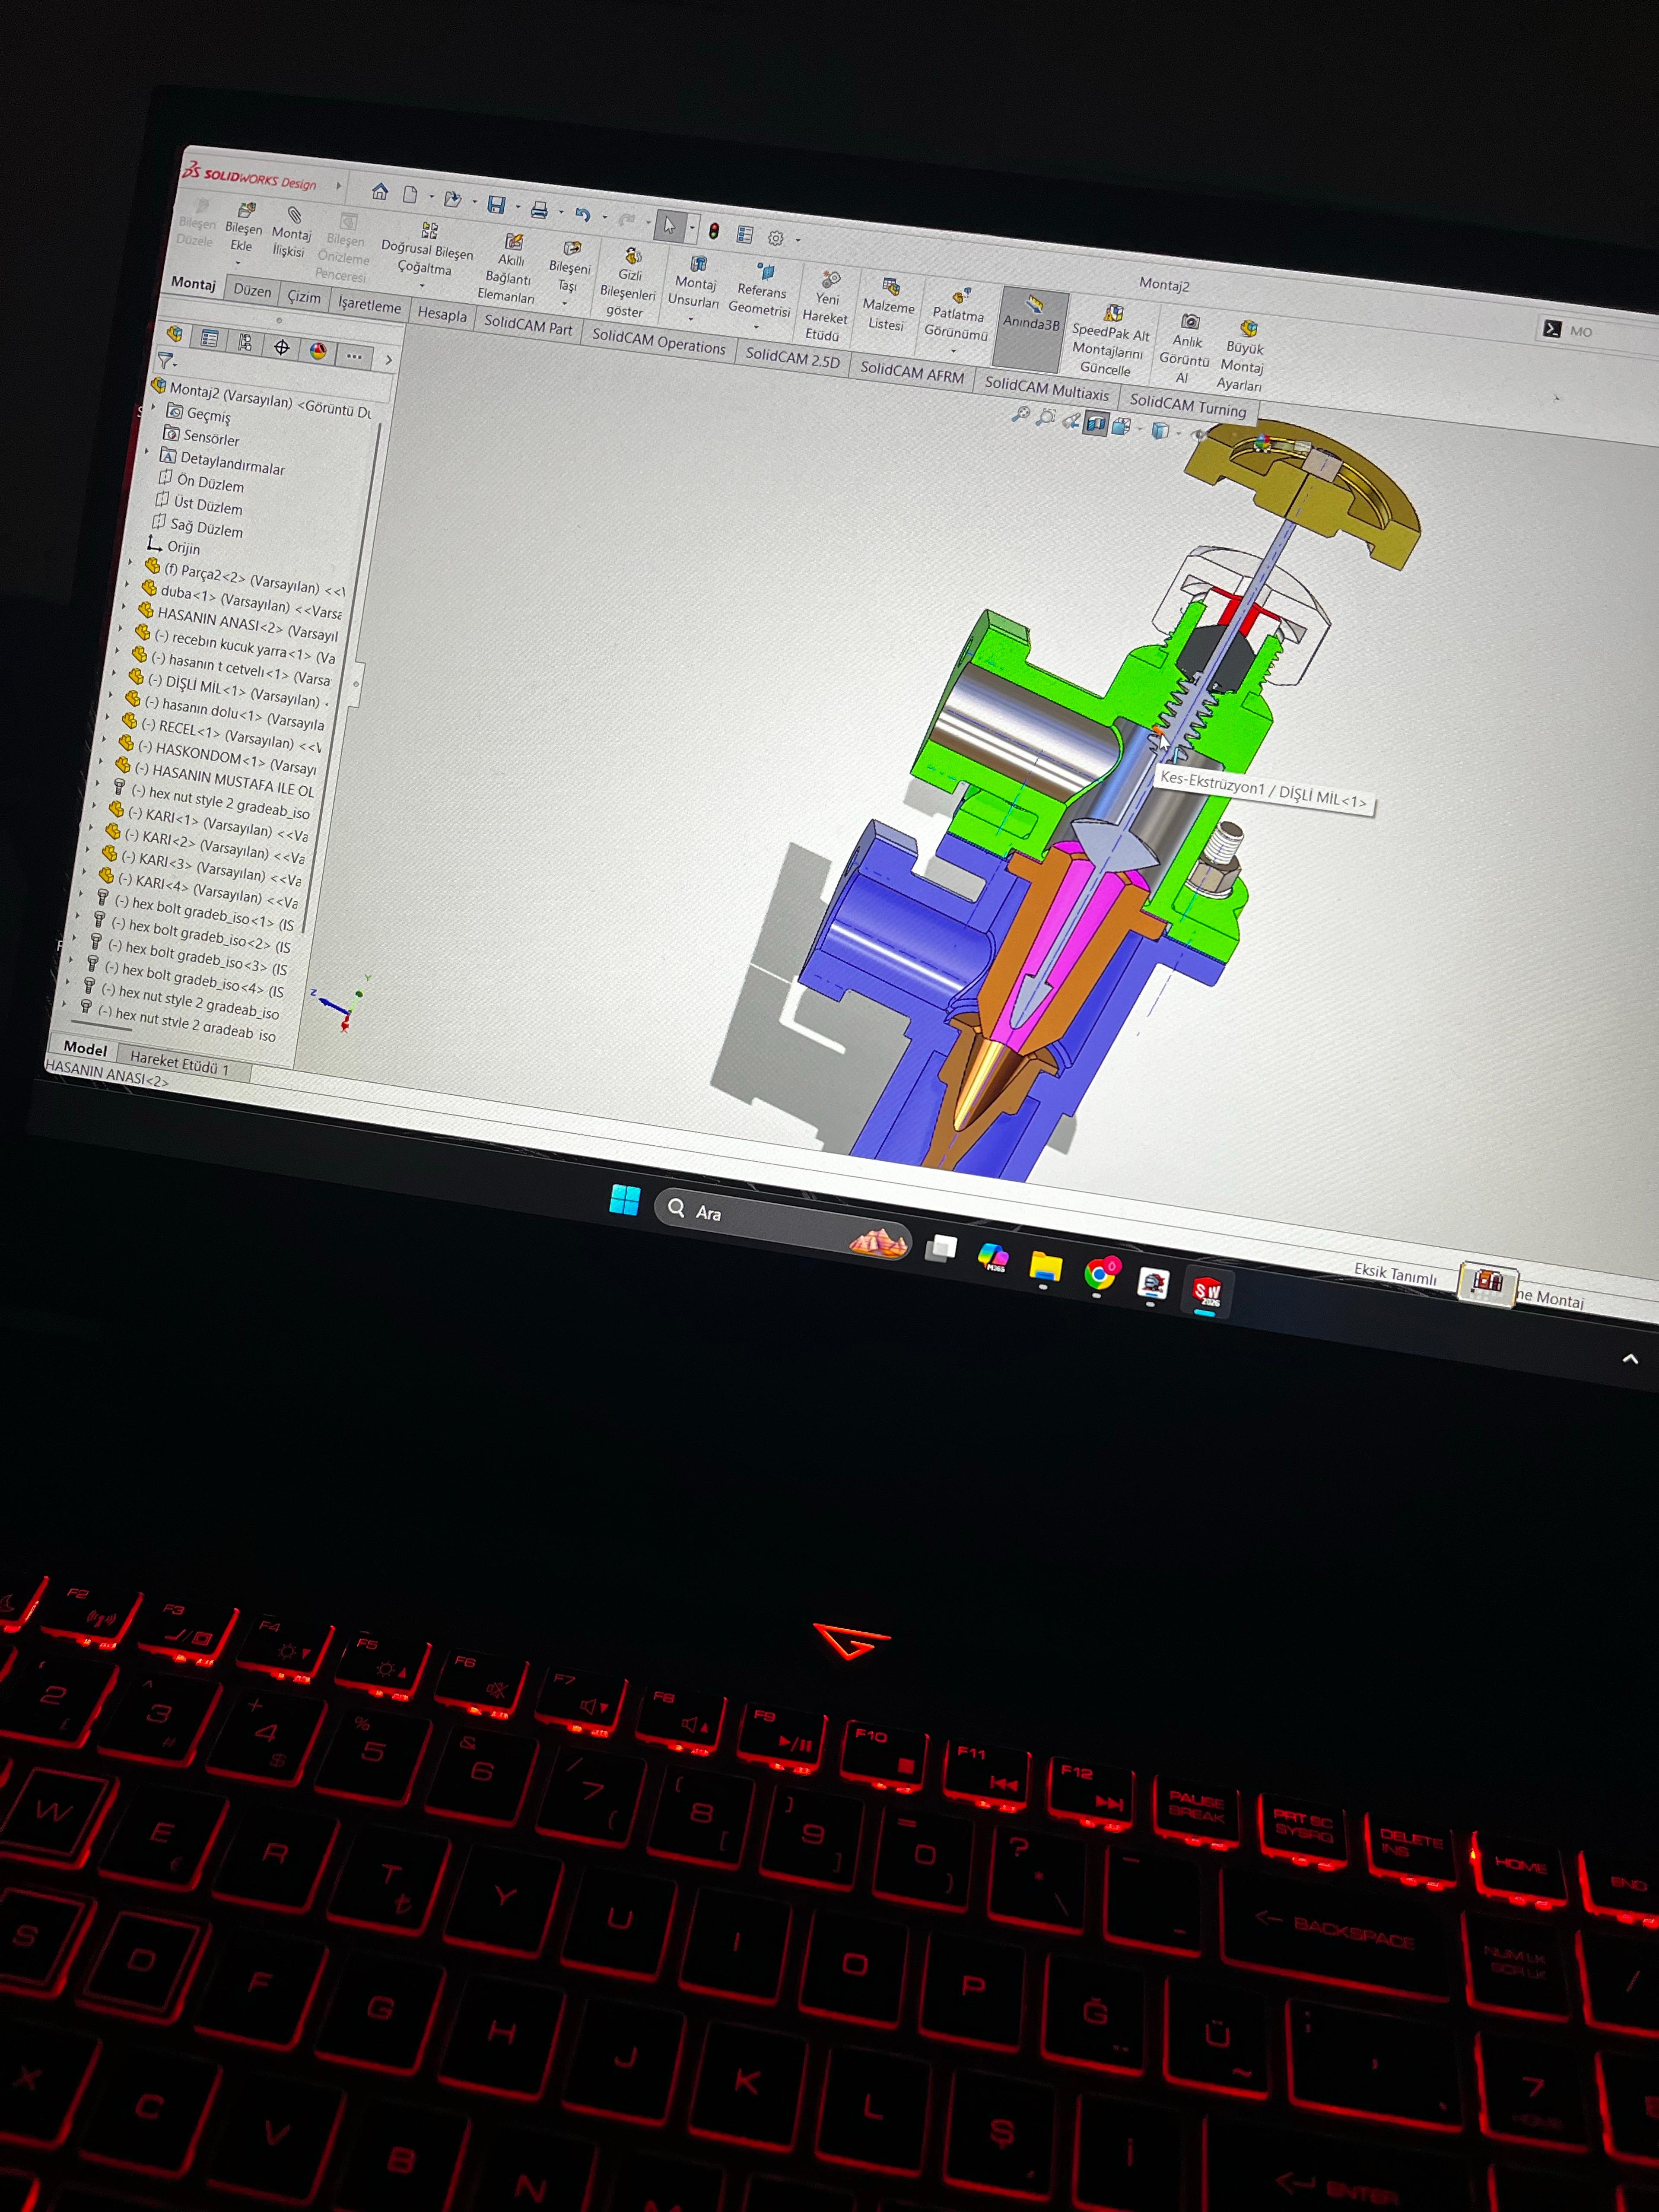Image resolution: width=1659 pixels, height=2212 pixels.
Task: Save the assembly with the floppy disk icon
Action: (496, 205)
